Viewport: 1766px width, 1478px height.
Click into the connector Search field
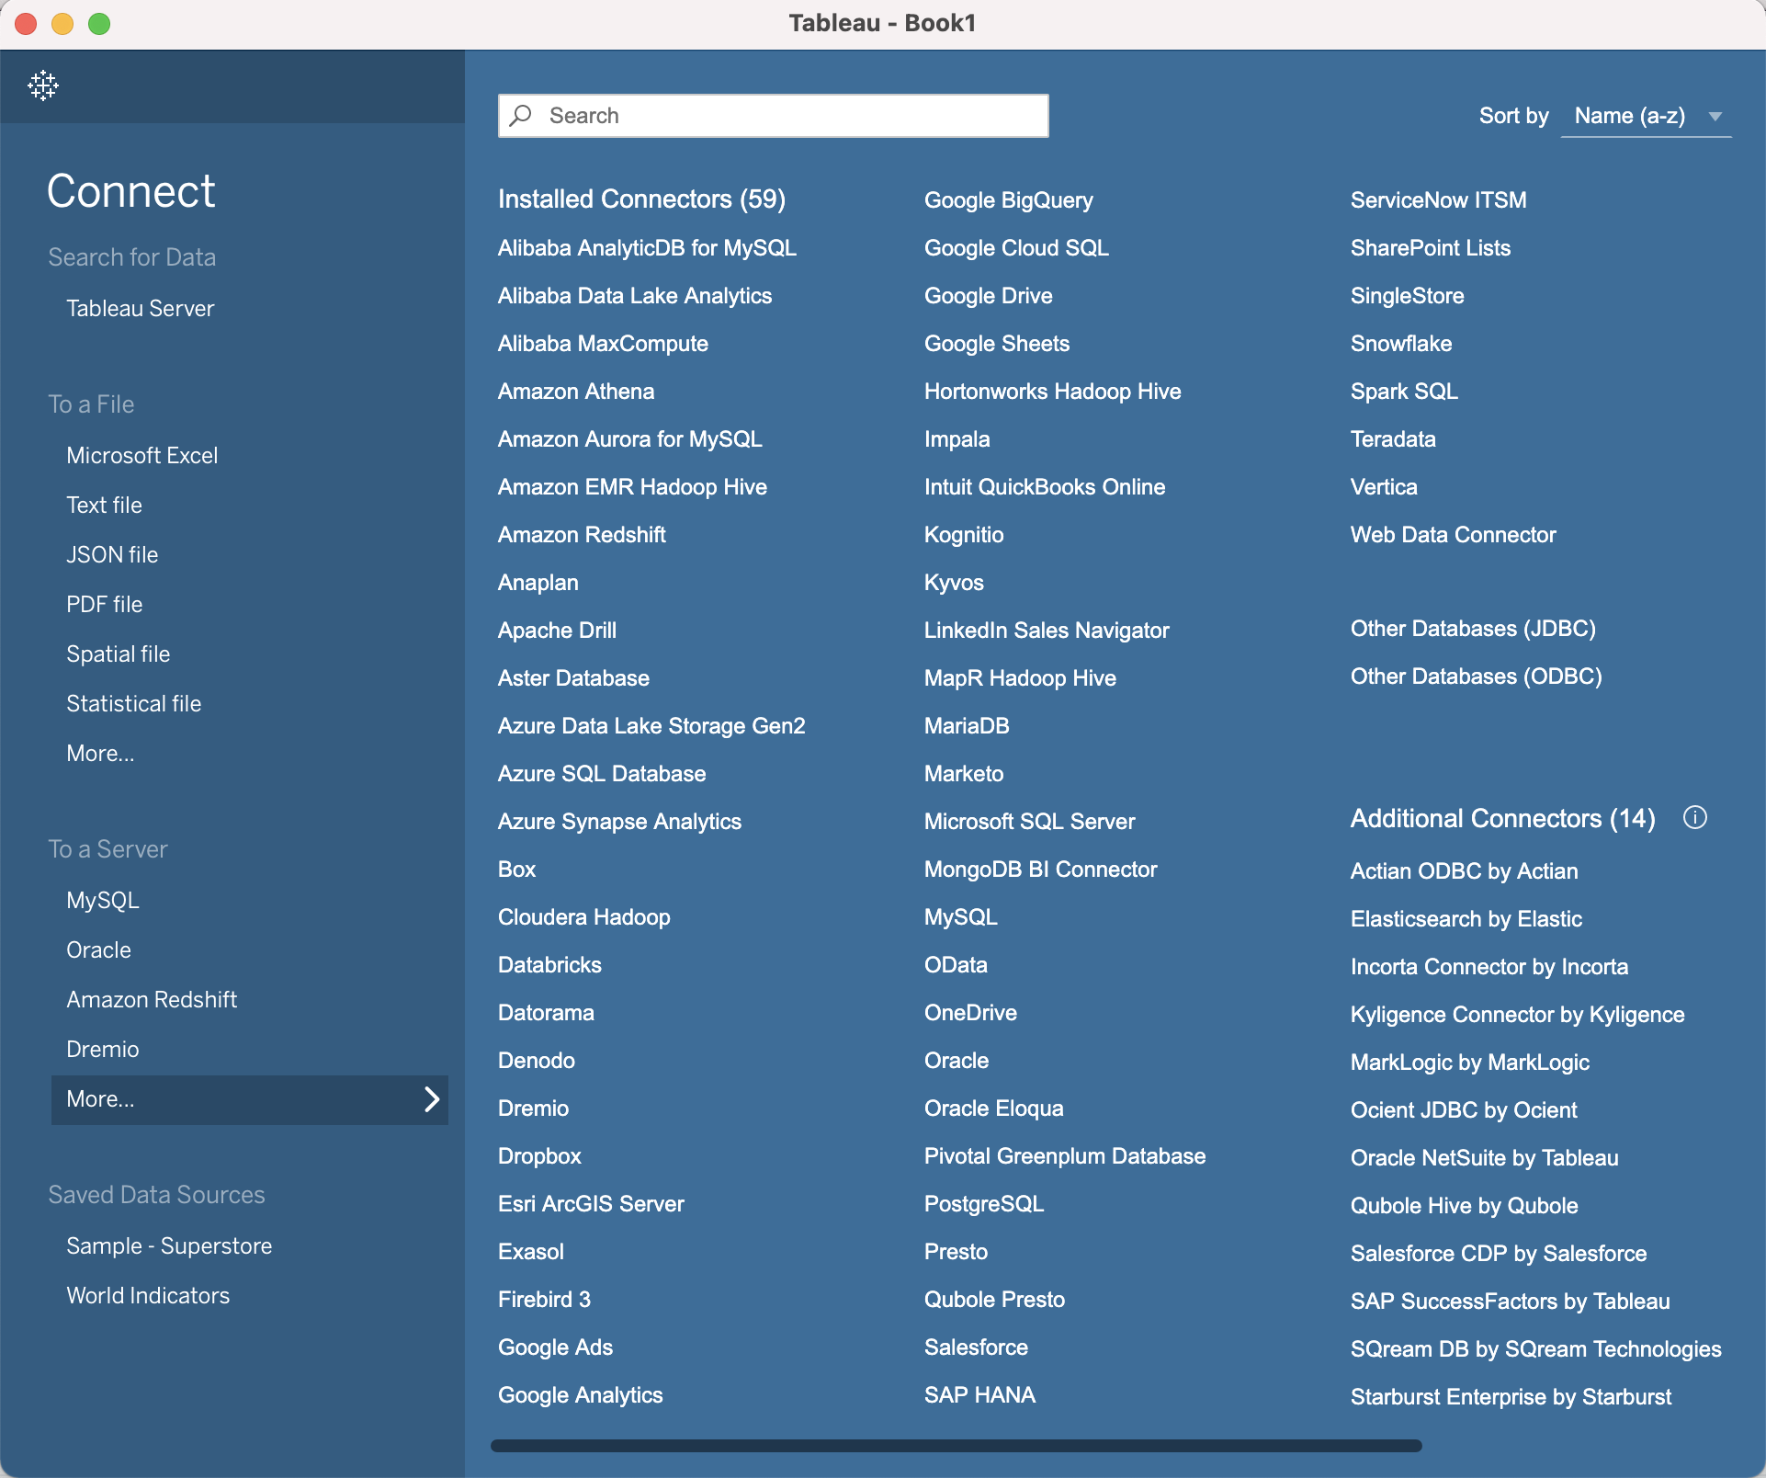point(773,116)
